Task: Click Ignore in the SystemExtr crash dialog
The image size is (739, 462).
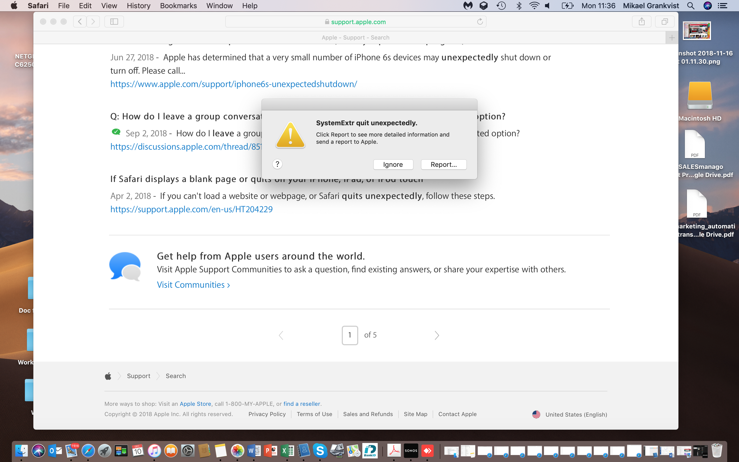Action: pos(393,164)
